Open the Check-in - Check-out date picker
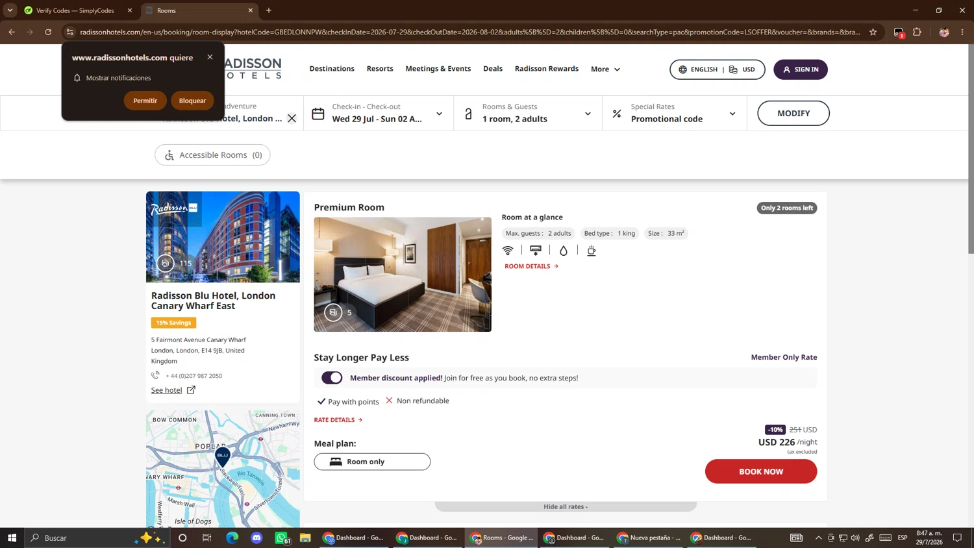The width and height of the screenshot is (974, 548). tap(379, 113)
